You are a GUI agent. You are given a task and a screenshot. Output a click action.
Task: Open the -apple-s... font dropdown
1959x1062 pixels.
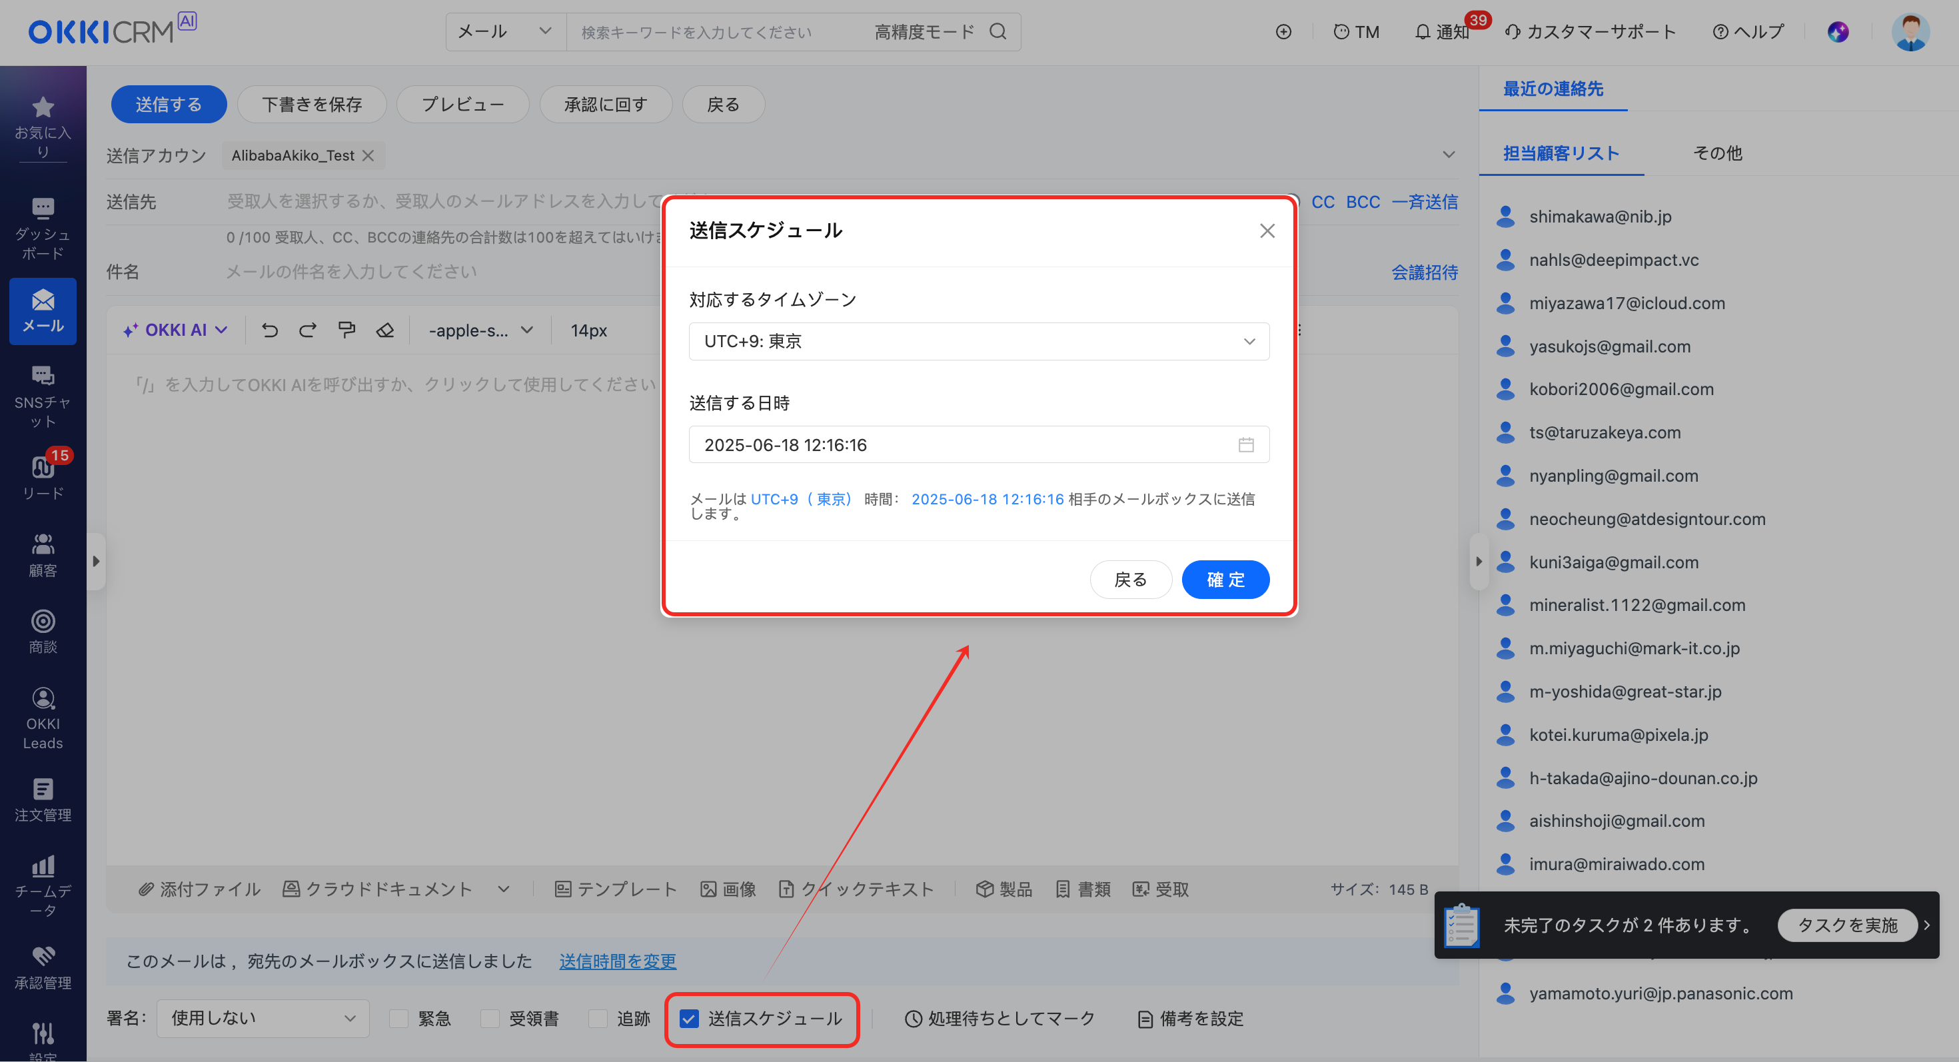click(480, 330)
